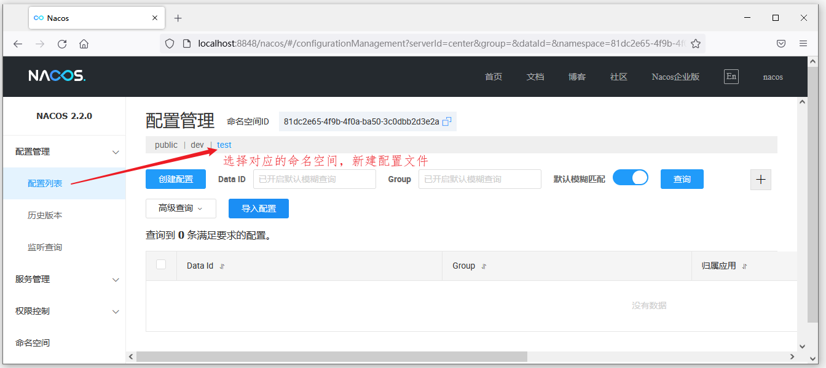Click the shield tracking protection icon
Screen dimensions: 826x368
click(x=170, y=44)
